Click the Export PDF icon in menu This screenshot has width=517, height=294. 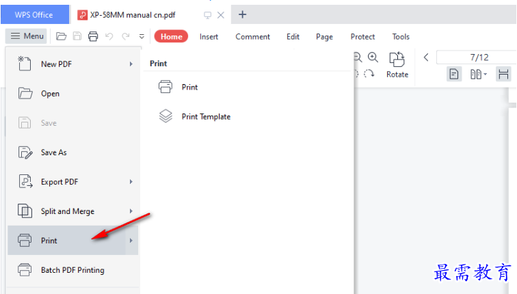pyautogui.click(x=25, y=182)
